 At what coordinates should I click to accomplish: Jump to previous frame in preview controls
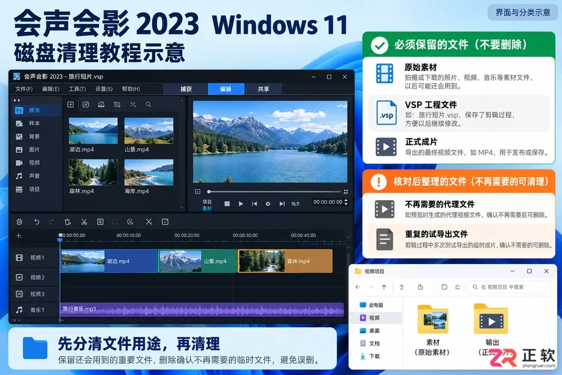click(255, 204)
